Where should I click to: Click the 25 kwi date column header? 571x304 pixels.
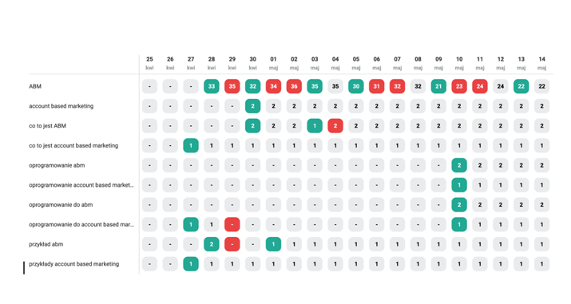[149, 63]
